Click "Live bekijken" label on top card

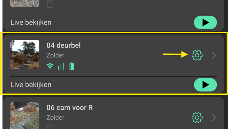[31, 22]
